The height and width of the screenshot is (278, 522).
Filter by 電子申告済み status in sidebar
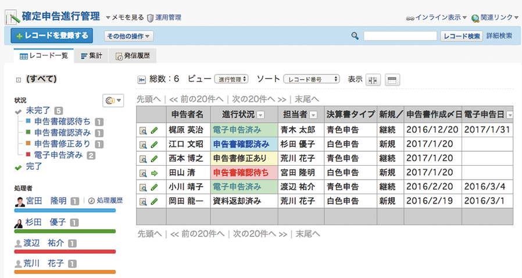click(58, 155)
